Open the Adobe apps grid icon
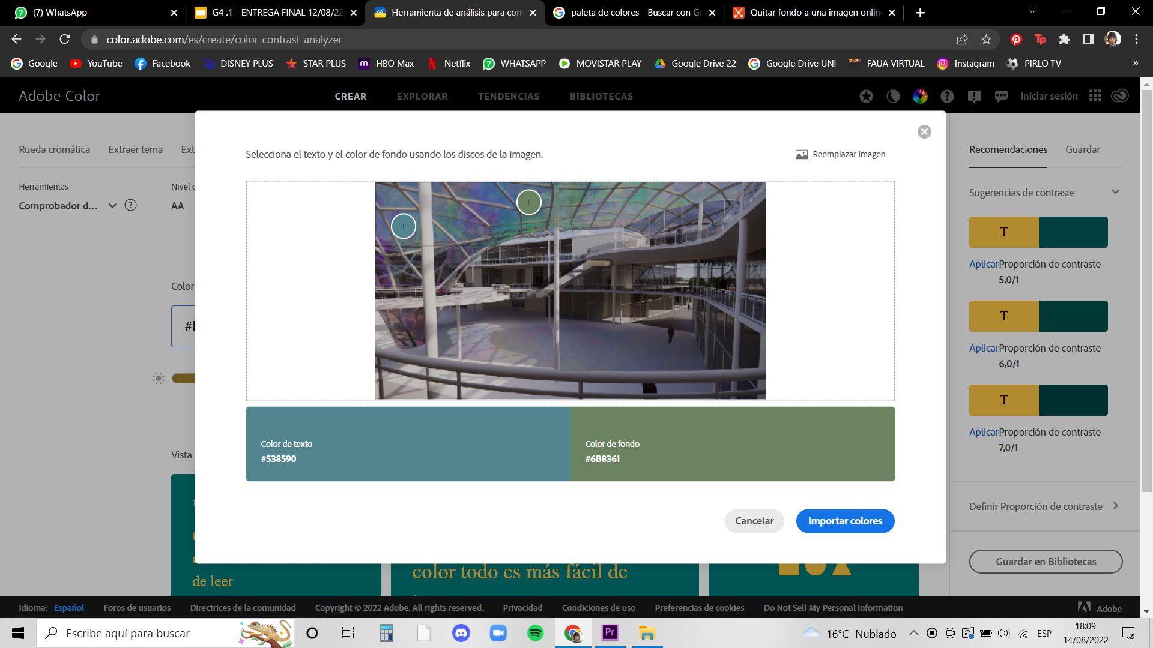The image size is (1153, 648). (x=1095, y=96)
